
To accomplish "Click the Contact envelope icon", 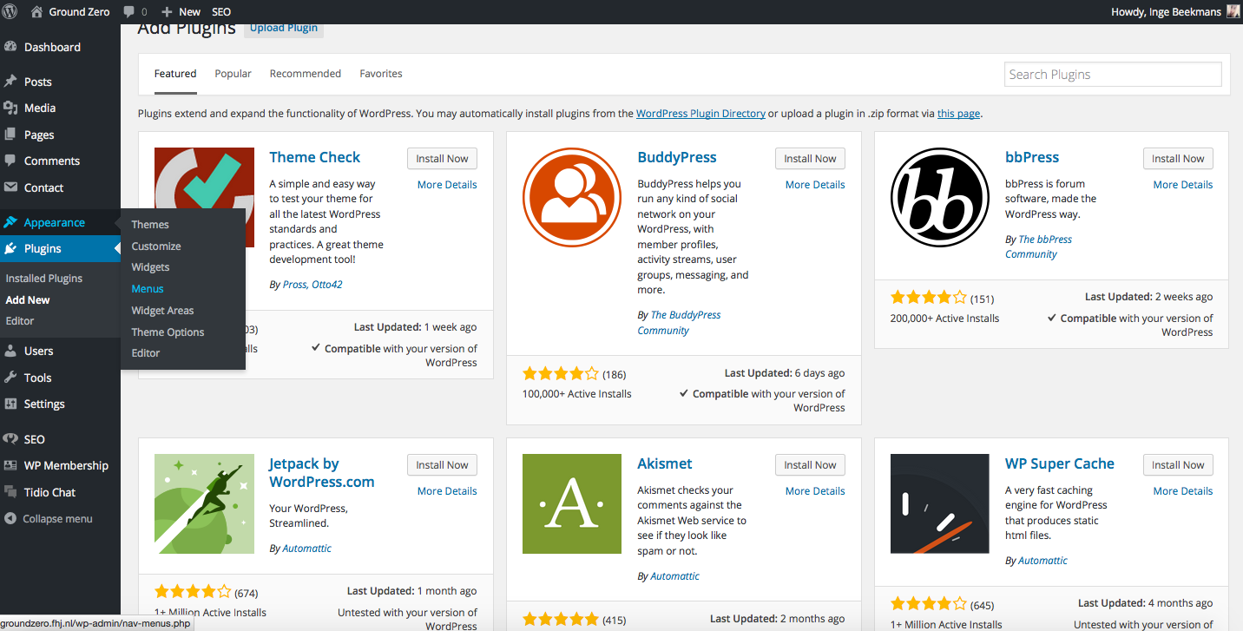I will 10,187.
